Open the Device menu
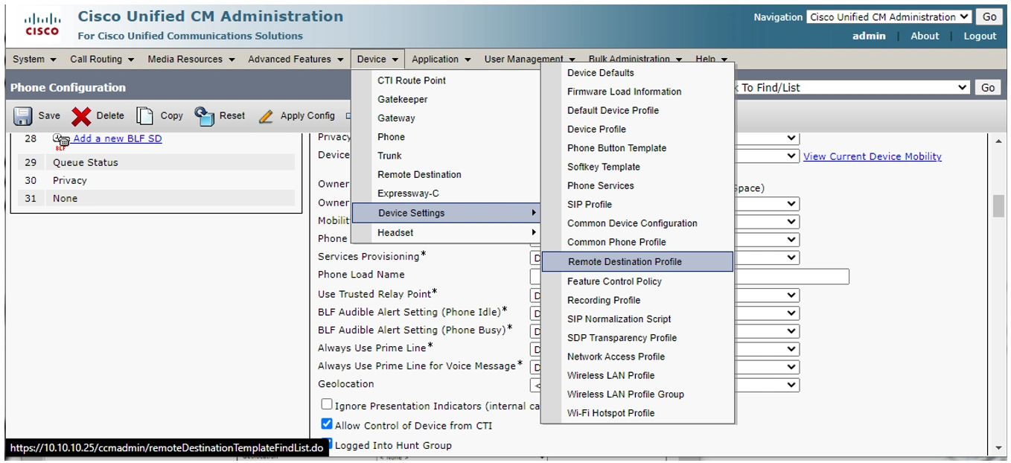Viewport: 1011px width, 463px height. click(x=377, y=59)
